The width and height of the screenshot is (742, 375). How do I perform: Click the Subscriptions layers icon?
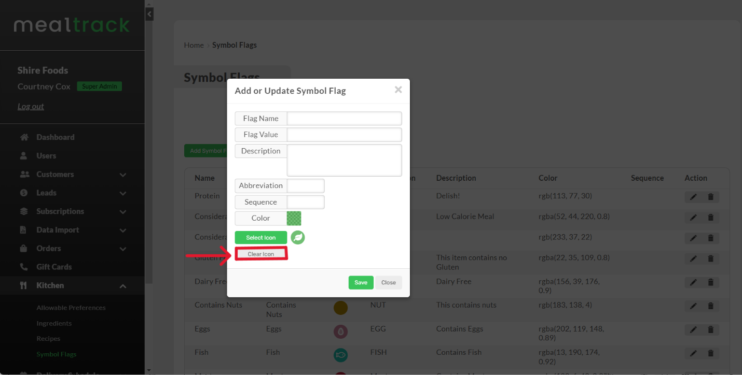click(x=23, y=211)
